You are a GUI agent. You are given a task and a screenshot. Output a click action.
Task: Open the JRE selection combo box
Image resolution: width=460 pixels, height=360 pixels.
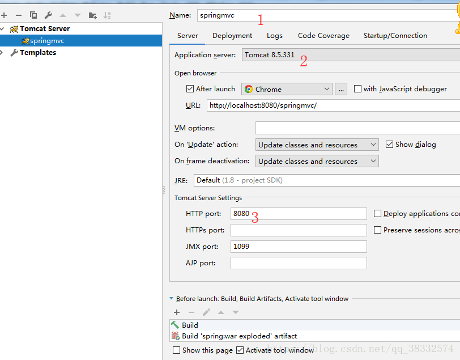point(327,180)
